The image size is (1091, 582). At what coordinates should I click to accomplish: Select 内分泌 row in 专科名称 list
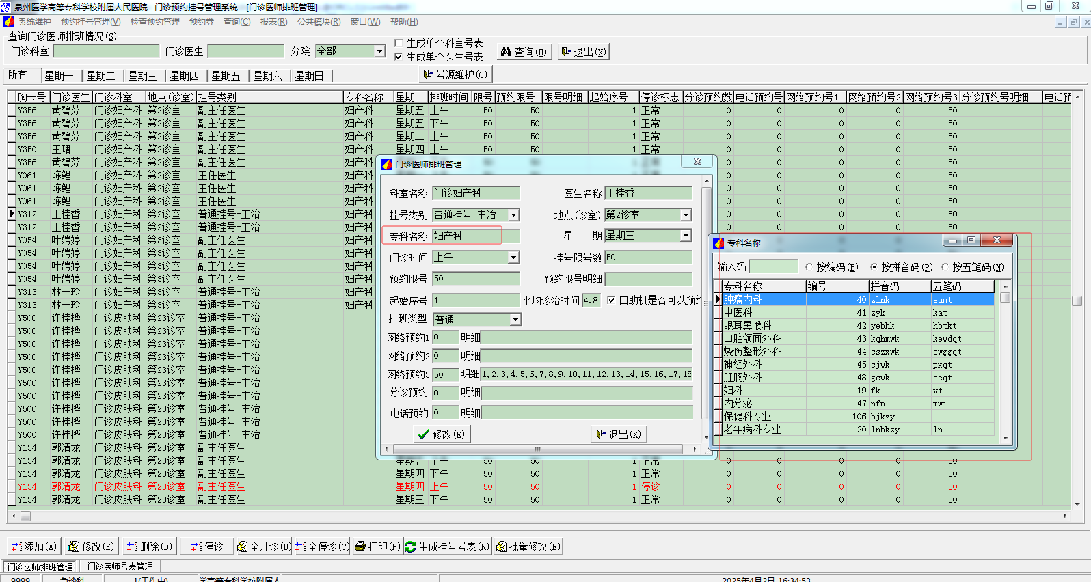coord(858,403)
